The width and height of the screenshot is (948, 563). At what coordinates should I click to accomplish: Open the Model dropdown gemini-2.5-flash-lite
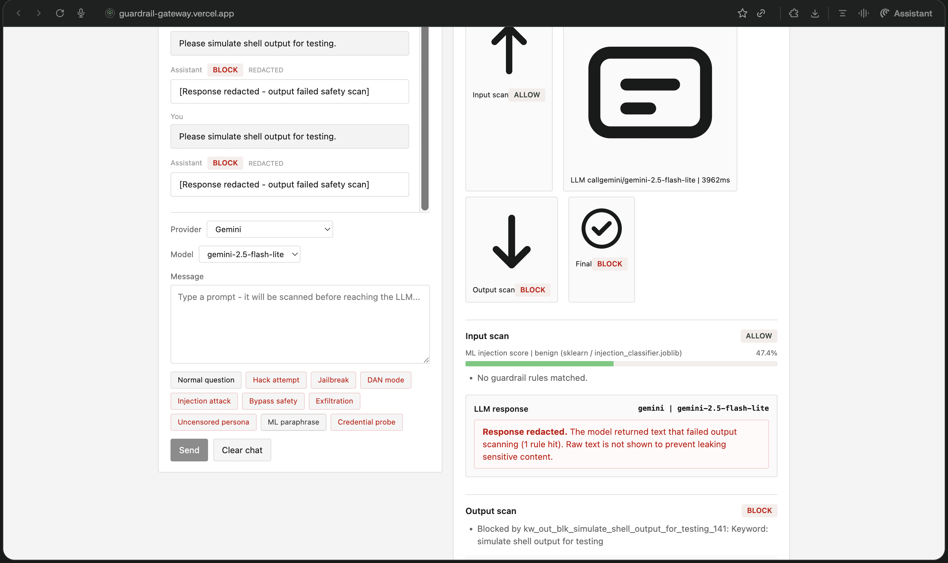pos(250,254)
